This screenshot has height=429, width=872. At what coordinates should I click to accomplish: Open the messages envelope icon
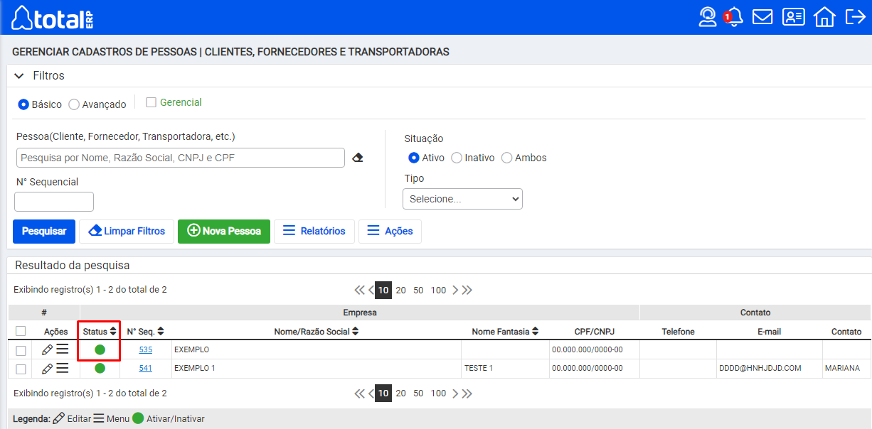[x=762, y=16]
